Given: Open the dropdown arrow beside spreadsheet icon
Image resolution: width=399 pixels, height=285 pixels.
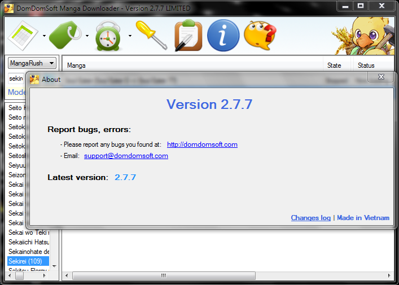Looking at the screenshot, I should pyautogui.click(x=44, y=36).
